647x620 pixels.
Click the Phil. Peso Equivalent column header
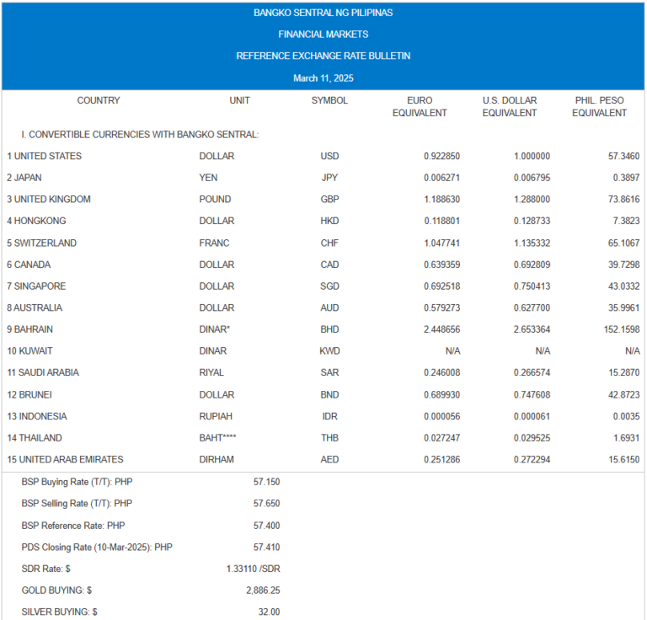click(x=599, y=107)
